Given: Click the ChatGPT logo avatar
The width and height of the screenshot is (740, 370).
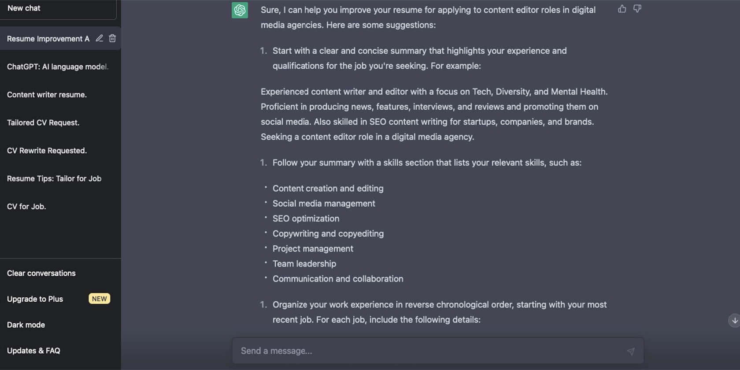Looking at the screenshot, I should pyautogui.click(x=240, y=10).
